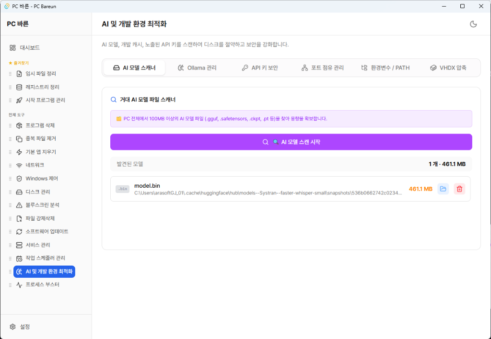Click the 파일 강제삭제 file icon
Screen dimensions: 491x339
click(x=19, y=218)
